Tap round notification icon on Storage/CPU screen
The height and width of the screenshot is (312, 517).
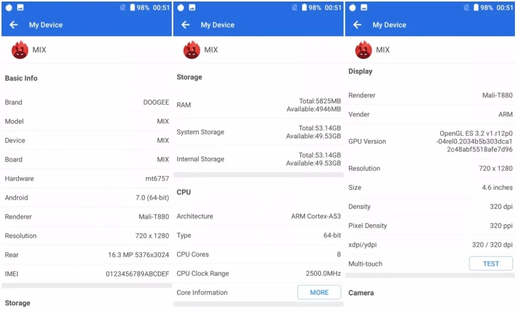click(180, 8)
